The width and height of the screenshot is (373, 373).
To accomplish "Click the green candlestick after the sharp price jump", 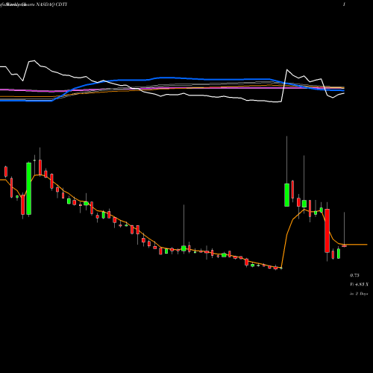I will (286, 195).
